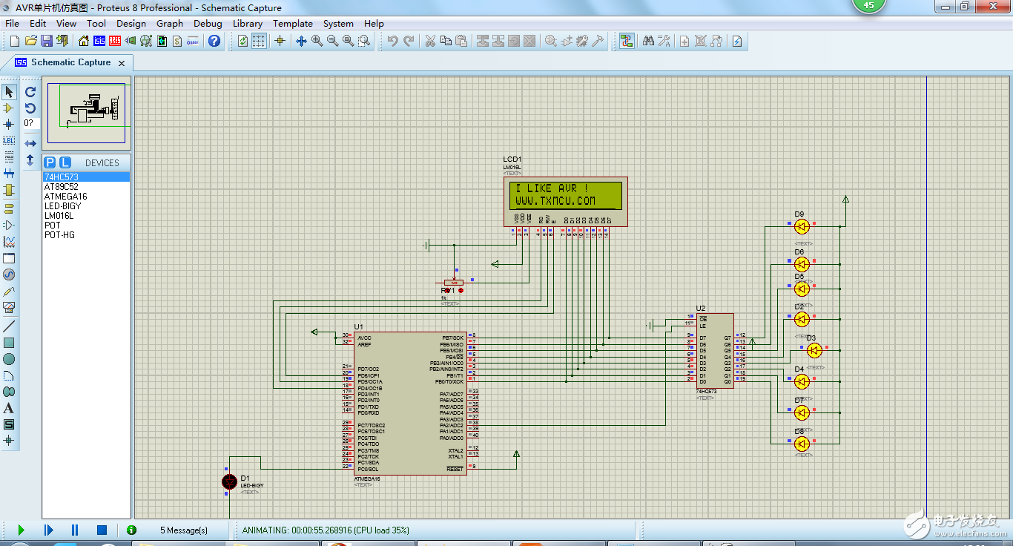The width and height of the screenshot is (1013, 546).
Task: Select the Component Mode tool
Action: pos(9,108)
